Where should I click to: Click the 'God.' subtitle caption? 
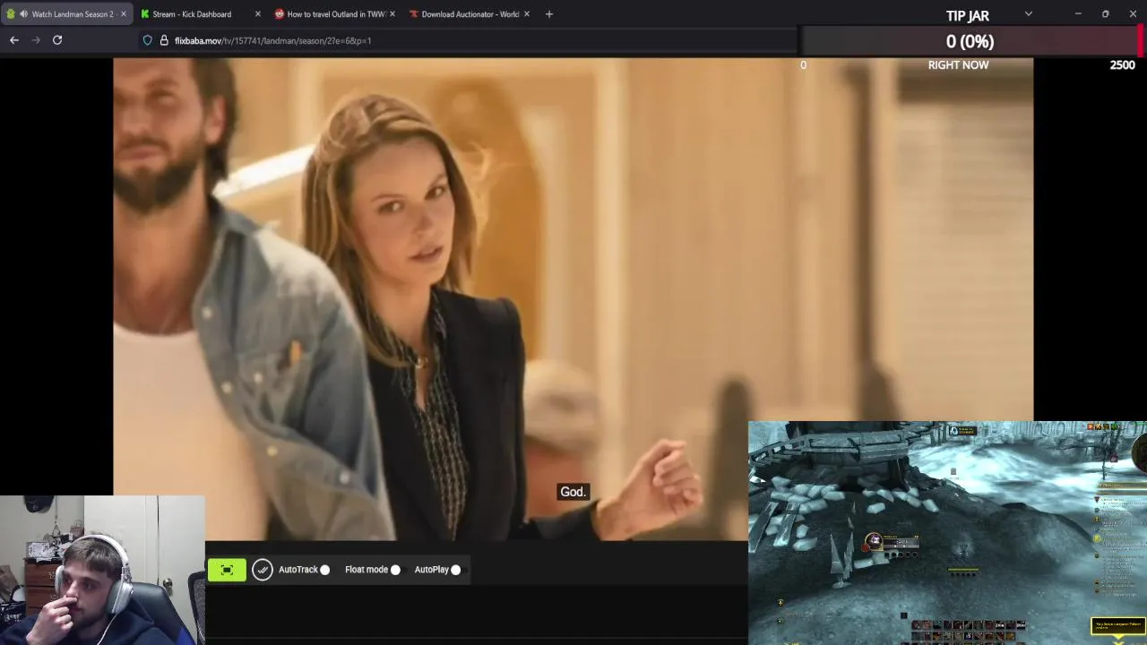573,492
